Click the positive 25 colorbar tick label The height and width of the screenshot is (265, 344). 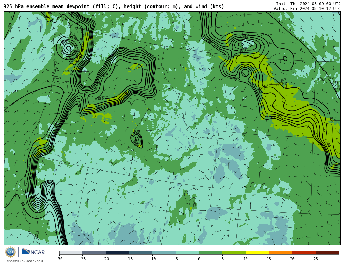pos(315,259)
